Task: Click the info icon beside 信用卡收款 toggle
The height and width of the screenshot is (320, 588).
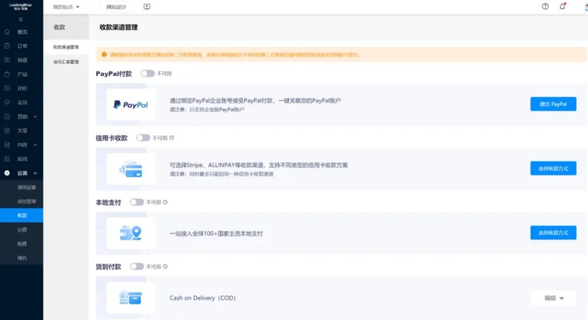Action: [x=171, y=138]
